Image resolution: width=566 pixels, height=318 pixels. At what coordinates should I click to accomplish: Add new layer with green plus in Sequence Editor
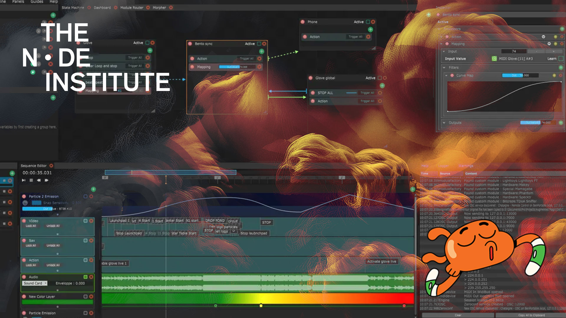(x=93, y=189)
